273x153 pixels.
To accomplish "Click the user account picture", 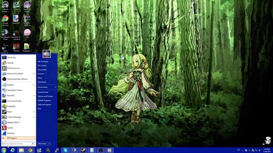I will (46, 54).
